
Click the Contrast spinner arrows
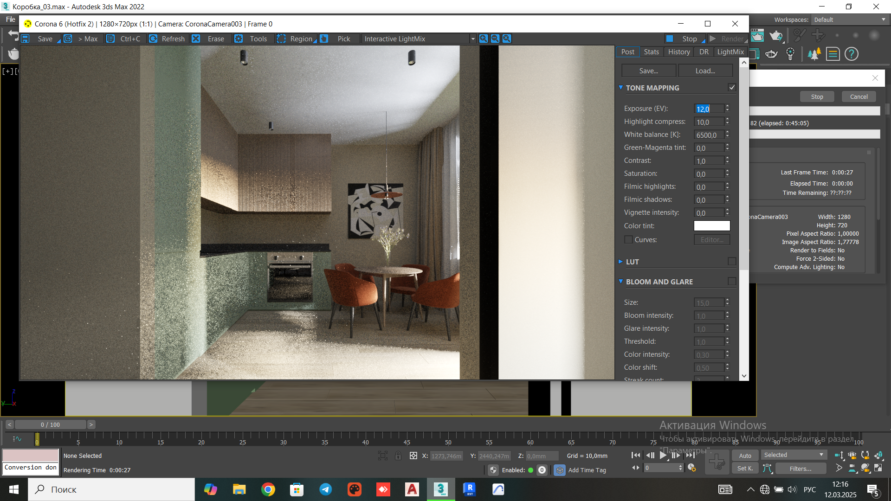[x=727, y=161]
